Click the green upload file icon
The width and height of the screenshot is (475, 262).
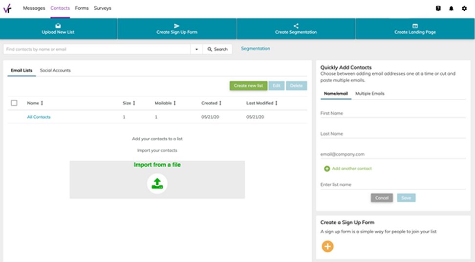tap(157, 183)
